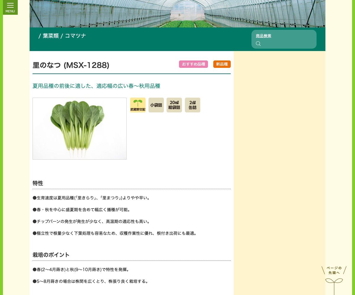Click the search magnifier icon

(x=258, y=44)
